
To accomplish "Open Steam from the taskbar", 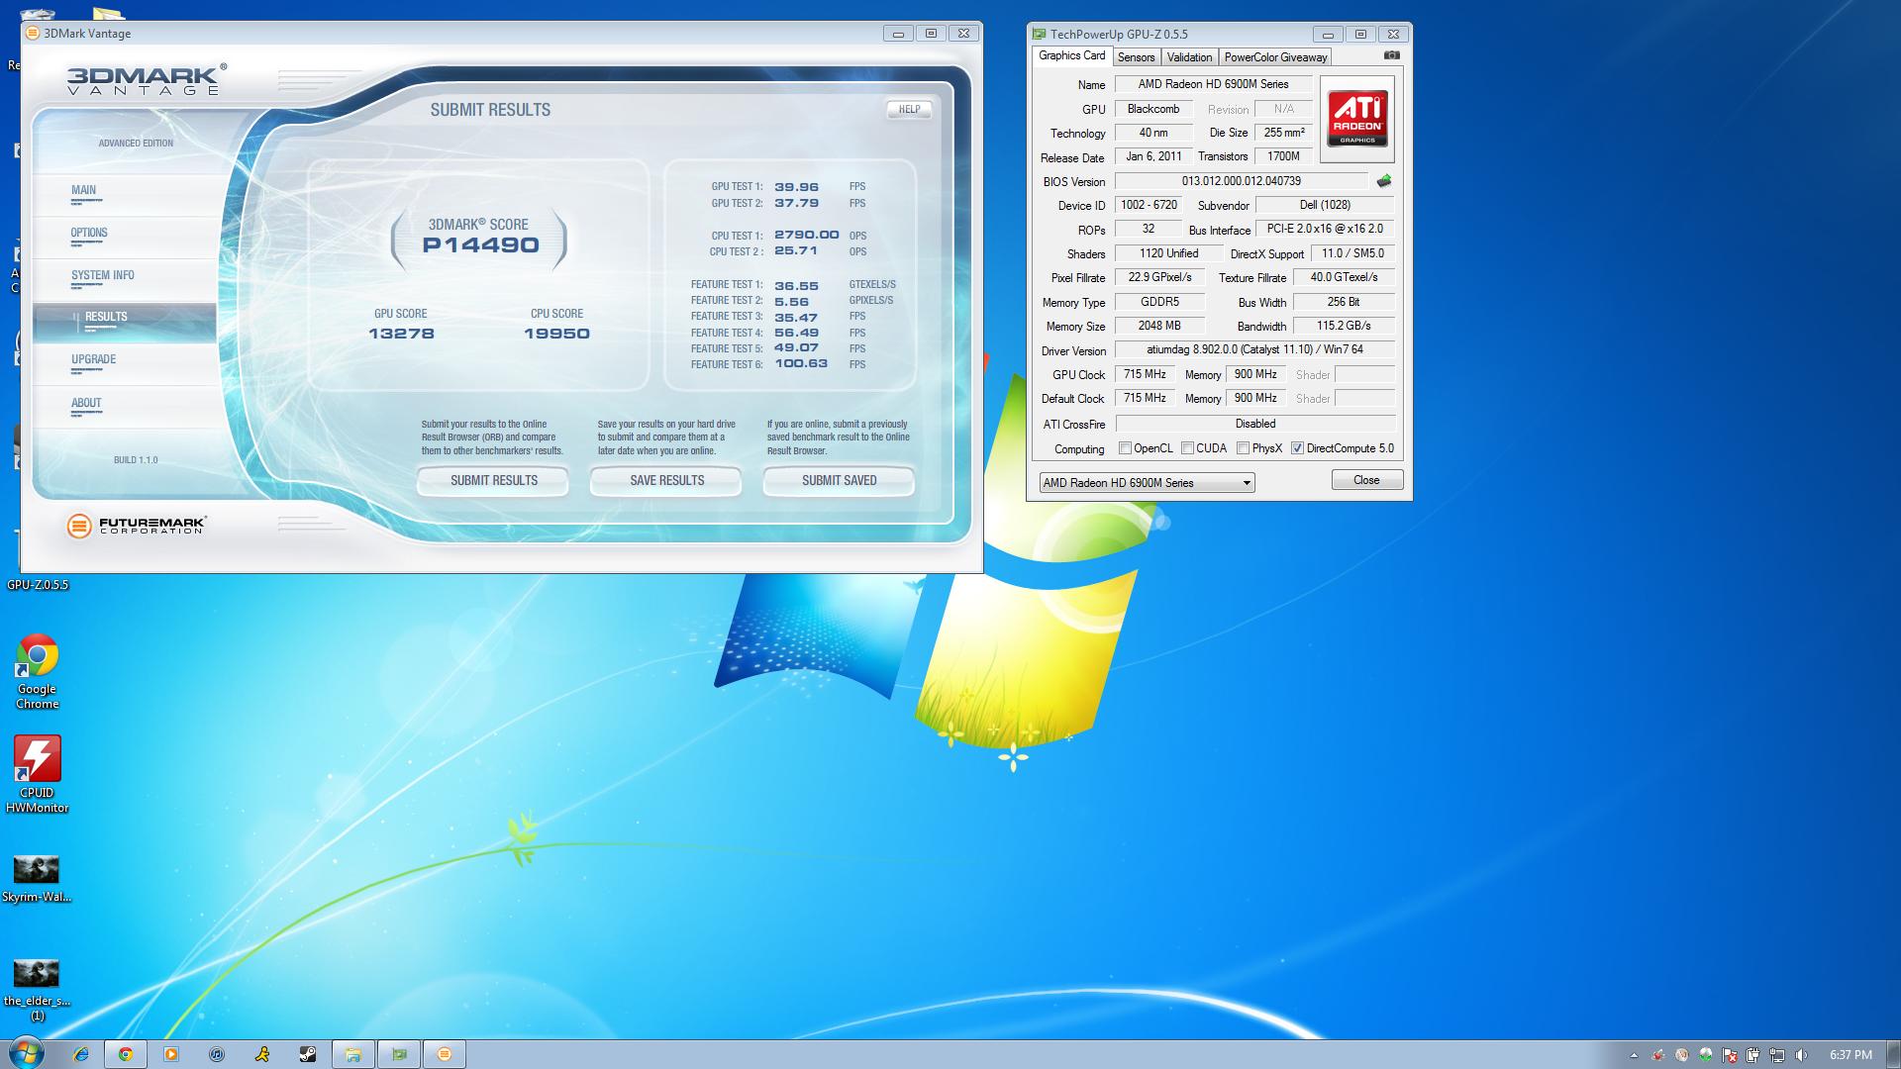I will pyautogui.click(x=308, y=1054).
